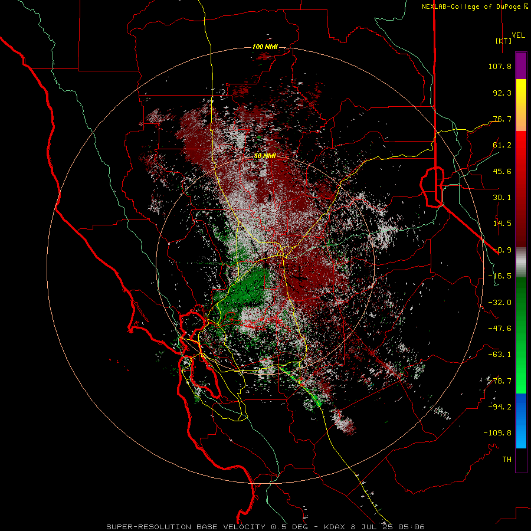Click the 76.7 legend value
The height and width of the screenshot is (531, 531).
[502, 119]
